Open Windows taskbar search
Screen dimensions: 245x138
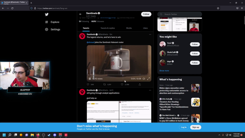[10, 135]
